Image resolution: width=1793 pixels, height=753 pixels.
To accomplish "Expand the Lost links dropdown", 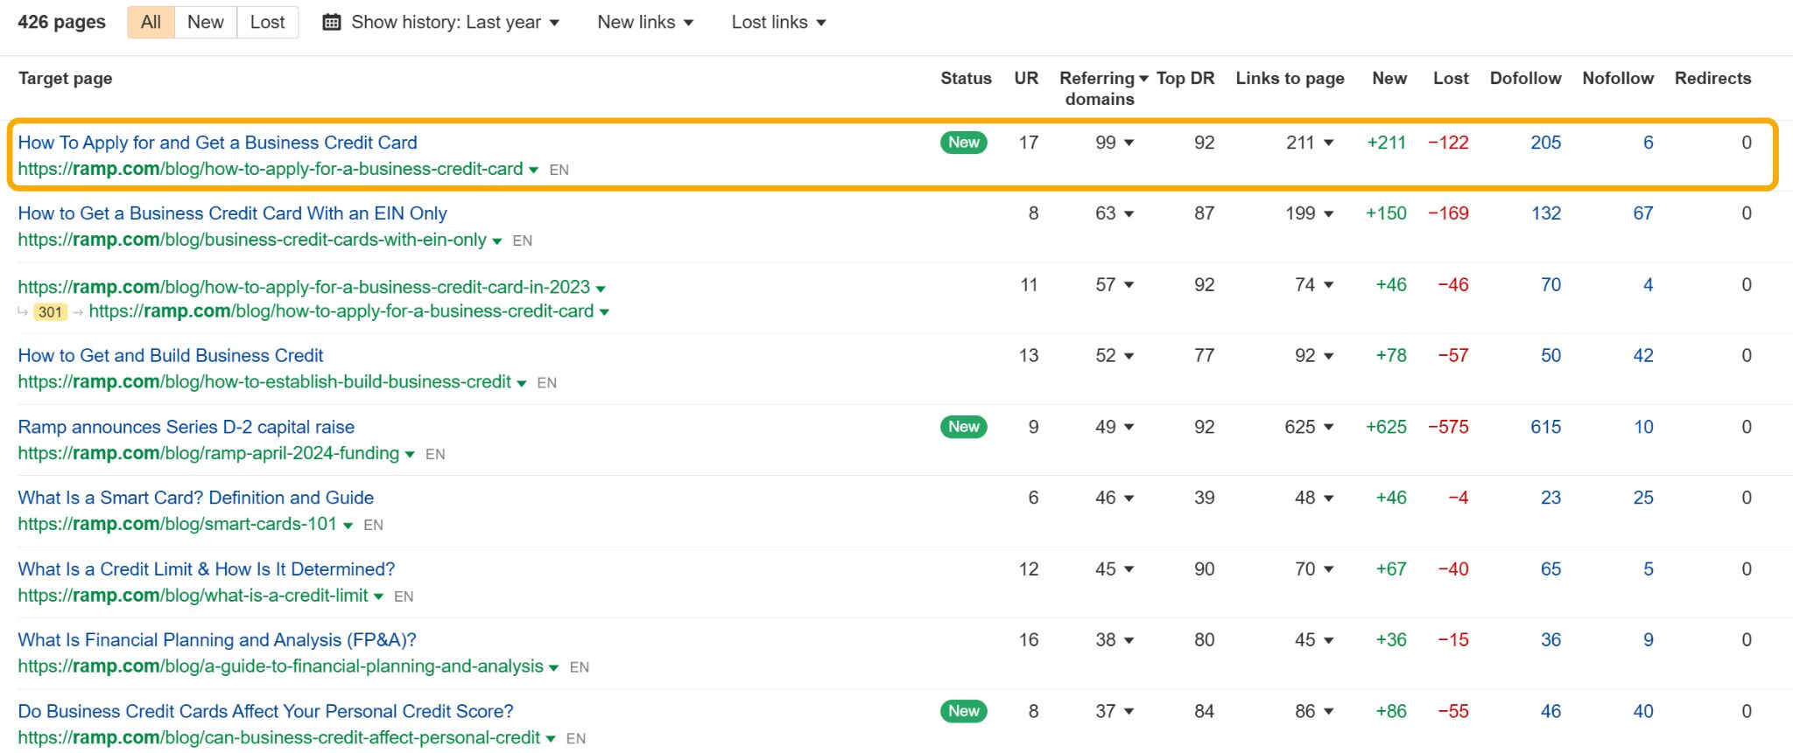I will (778, 23).
